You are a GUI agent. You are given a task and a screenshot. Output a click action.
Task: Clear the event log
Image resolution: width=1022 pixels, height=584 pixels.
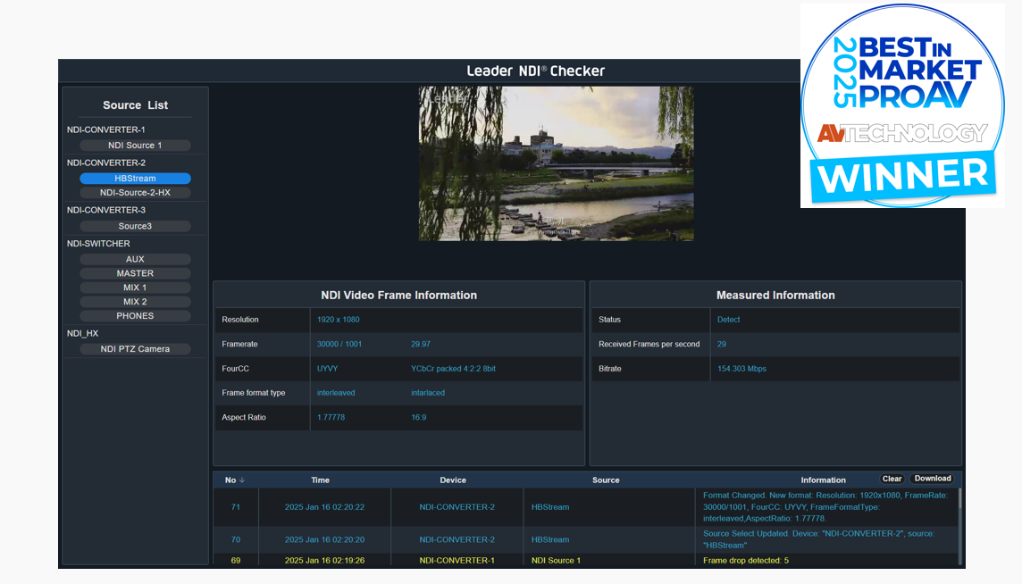892,480
